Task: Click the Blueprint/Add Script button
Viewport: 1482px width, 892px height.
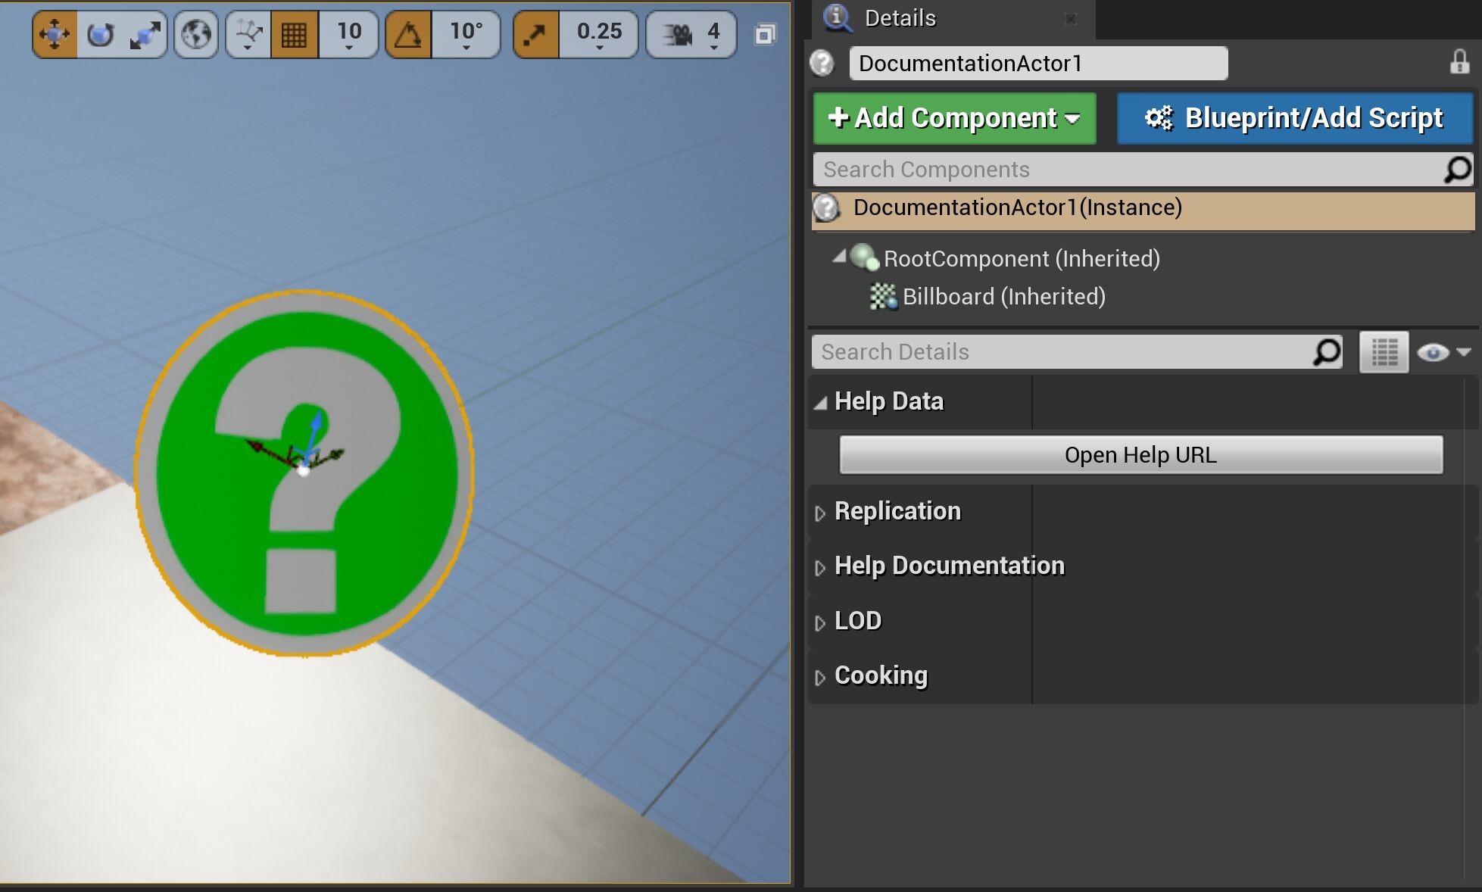Action: coord(1294,118)
